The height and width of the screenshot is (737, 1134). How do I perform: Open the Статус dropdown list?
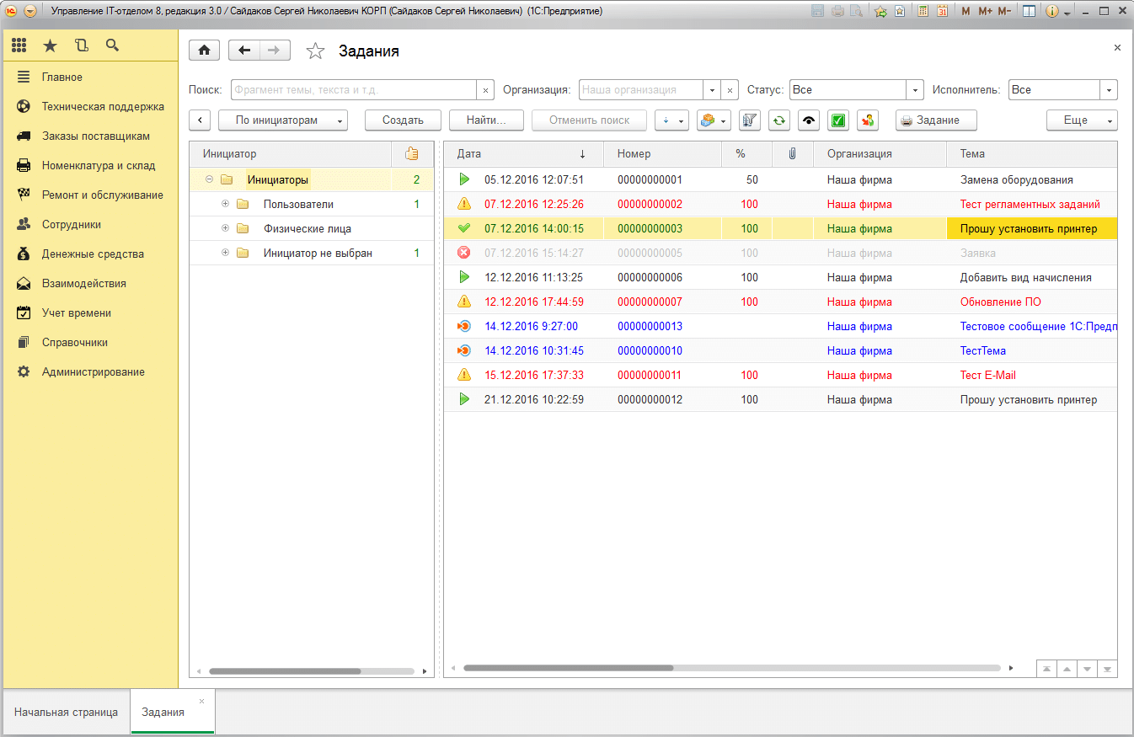[x=915, y=90]
